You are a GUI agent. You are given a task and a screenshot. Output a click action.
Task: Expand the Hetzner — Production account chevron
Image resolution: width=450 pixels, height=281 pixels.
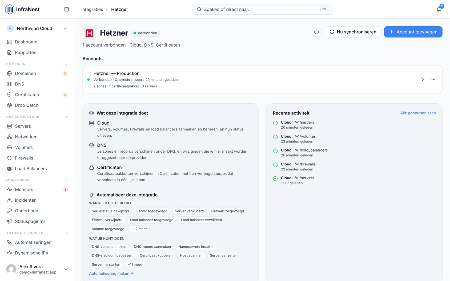pyautogui.click(x=423, y=80)
